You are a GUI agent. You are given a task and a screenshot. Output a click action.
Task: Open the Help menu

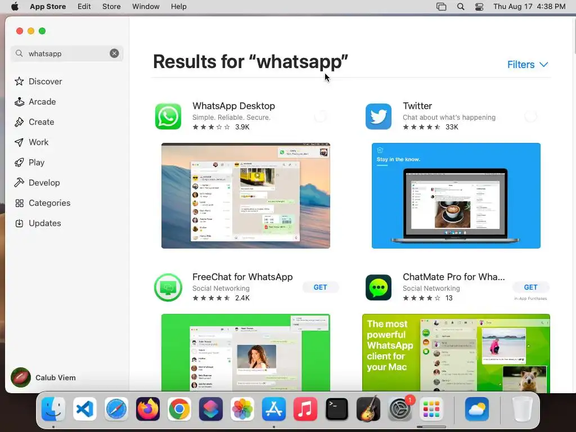click(178, 7)
